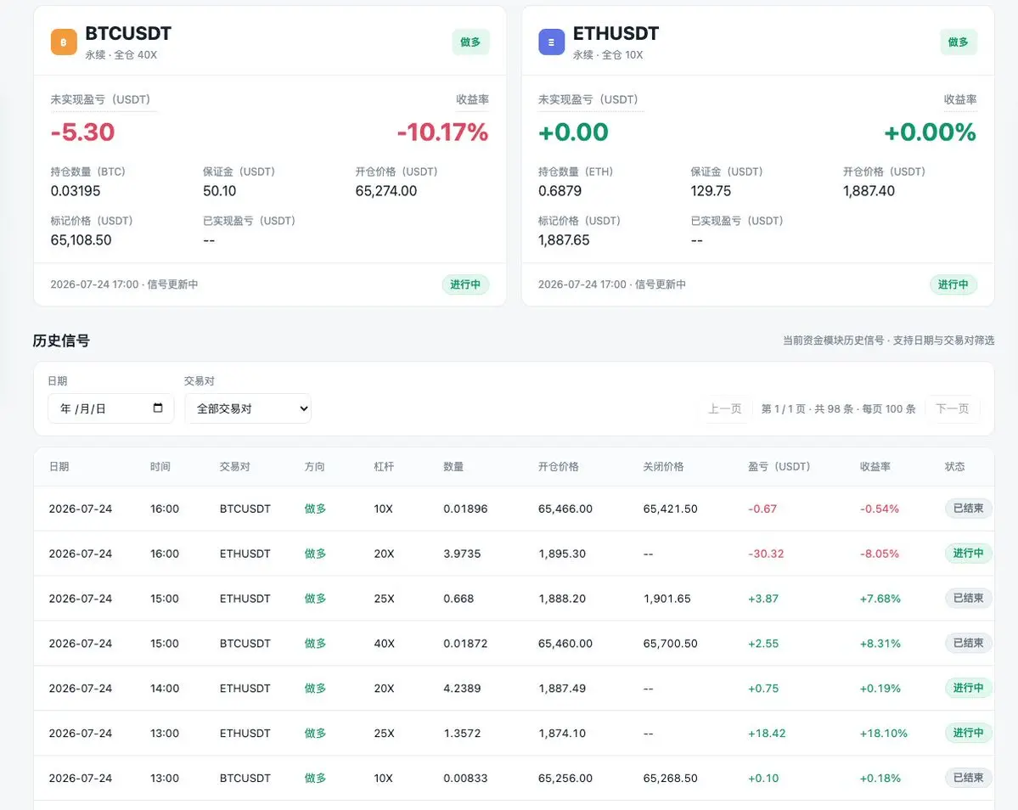Click the 杠杆 column header
This screenshot has width=1018, height=810.
385,467
